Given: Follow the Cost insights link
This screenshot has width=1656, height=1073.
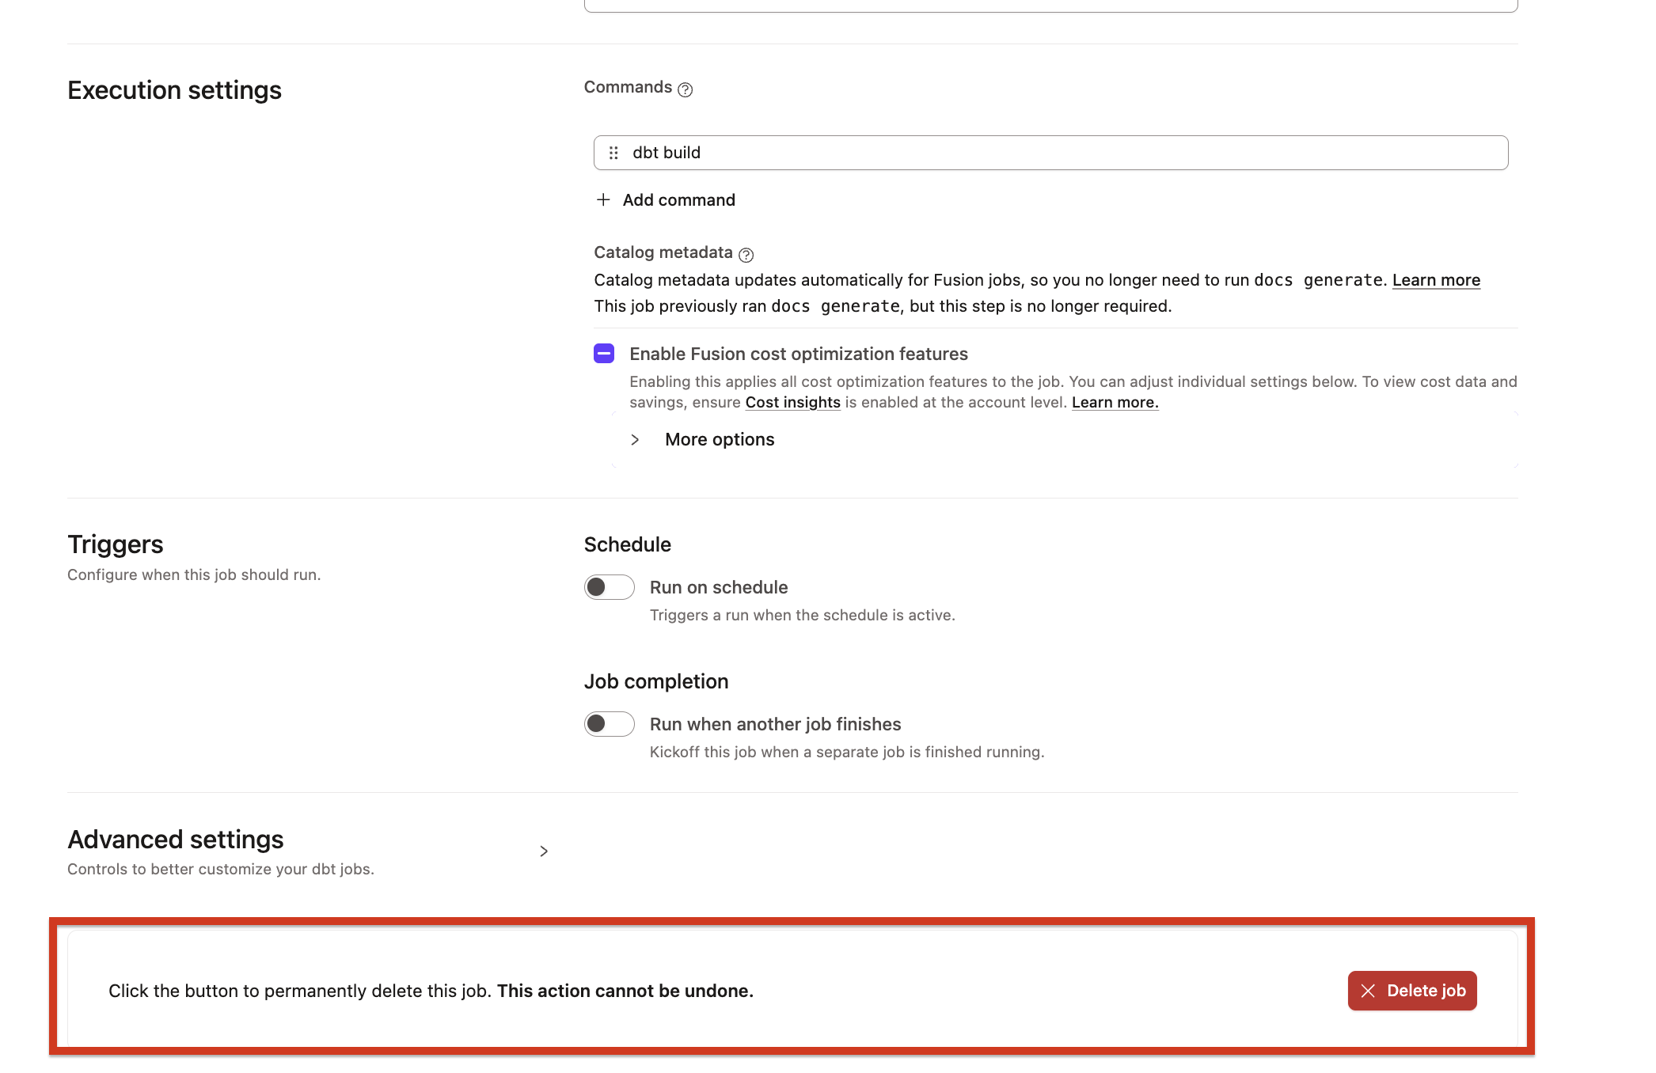Looking at the screenshot, I should tap(792, 402).
